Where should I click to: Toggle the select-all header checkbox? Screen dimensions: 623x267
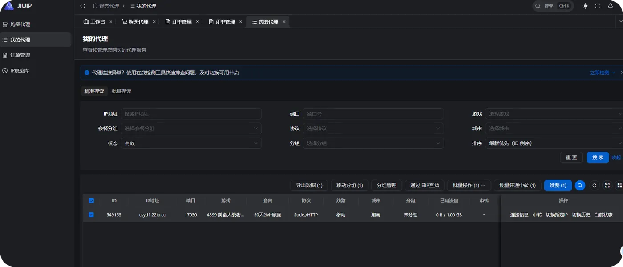coord(91,201)
